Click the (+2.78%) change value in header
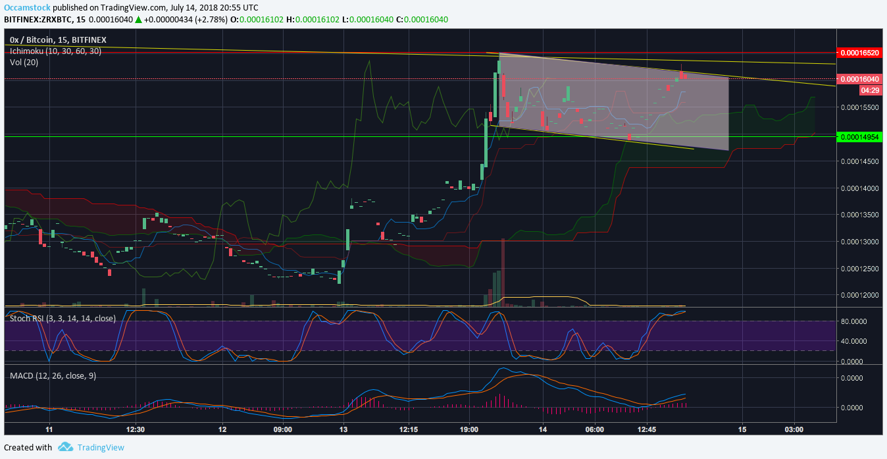Image resolution: width=887 pixels, height=459 pixels. pos(211,20)
